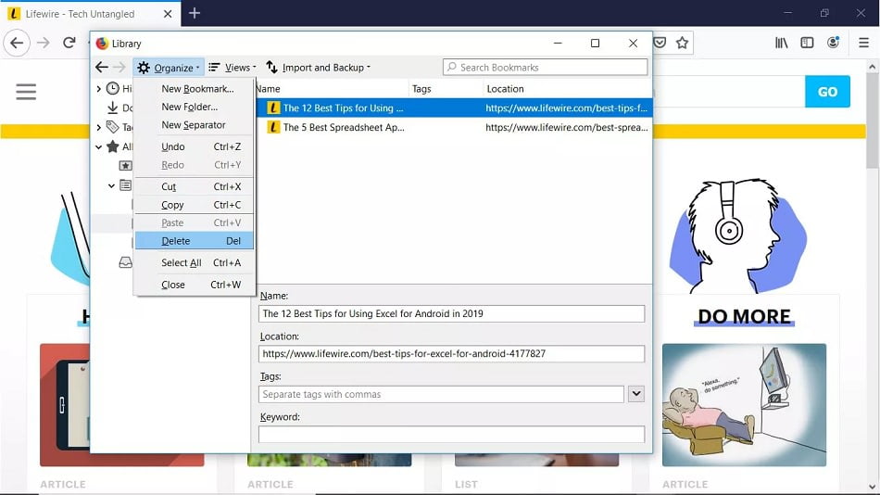The image size is (880, 495).
Task: Click the Search Bookmarks field
Action: pyautogui.click(x=545, y=68)
